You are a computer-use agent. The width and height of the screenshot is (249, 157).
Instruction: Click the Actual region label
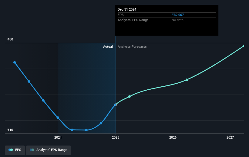(108, 46)
